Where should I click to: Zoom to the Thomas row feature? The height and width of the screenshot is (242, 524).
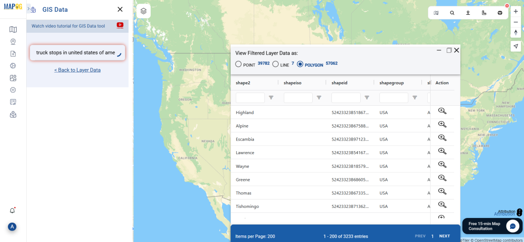coord(442,191)
